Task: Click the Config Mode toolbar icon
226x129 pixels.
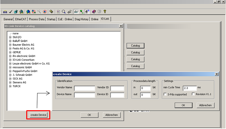Action: pos(28,11)
